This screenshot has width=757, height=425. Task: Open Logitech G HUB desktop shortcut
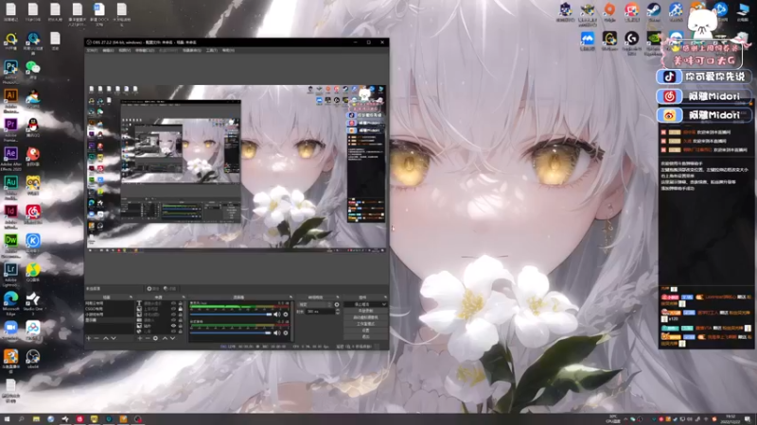631,38
